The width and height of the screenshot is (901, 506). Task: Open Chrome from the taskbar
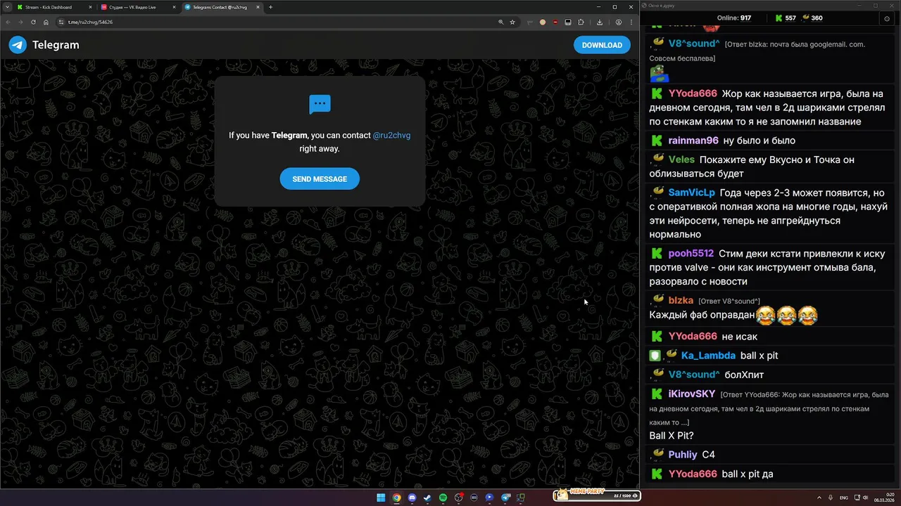tap(396, 498)
